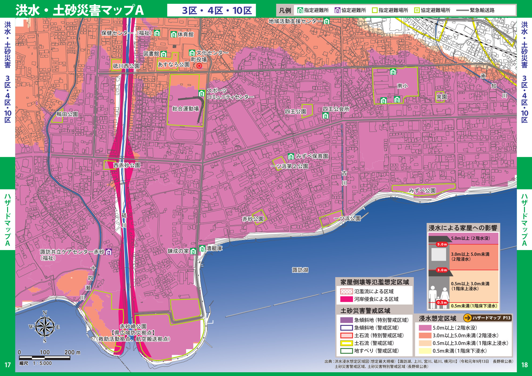The image size is (532, 376).
Task: Click the 総合運動場 label on the map
Action: click(x=185, y=109)
